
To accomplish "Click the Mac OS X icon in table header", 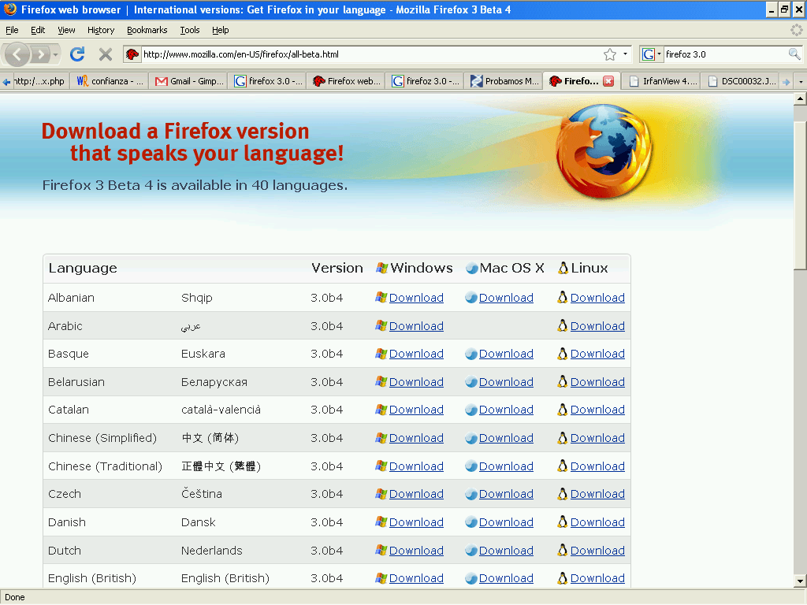I will coord(473,268).
